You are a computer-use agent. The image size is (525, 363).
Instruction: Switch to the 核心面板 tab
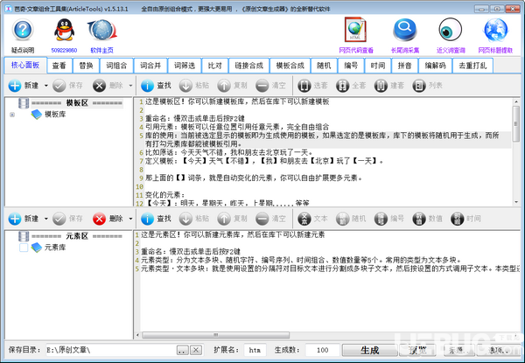[25, 66]
